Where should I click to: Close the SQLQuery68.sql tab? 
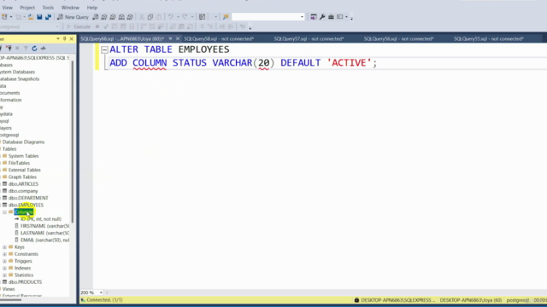coord(178,38)
